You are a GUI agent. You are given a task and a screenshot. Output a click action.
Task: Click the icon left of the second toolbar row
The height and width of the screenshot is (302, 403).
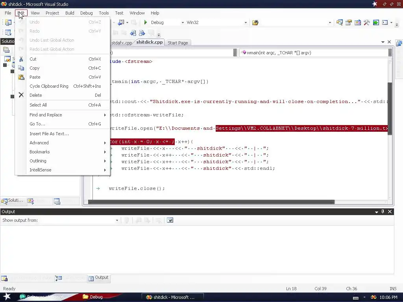click(8, 32)
